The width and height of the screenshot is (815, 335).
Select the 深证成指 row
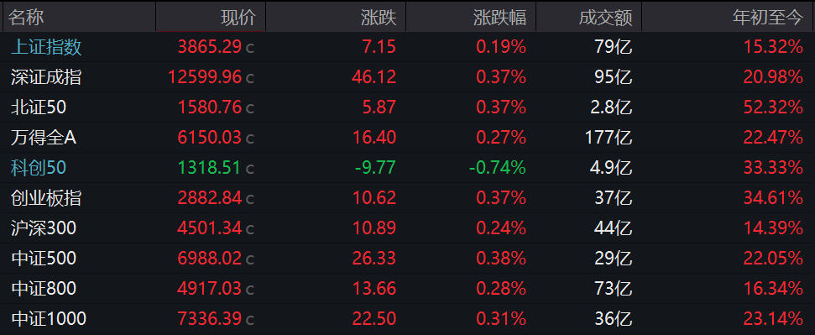click(408, 77)
